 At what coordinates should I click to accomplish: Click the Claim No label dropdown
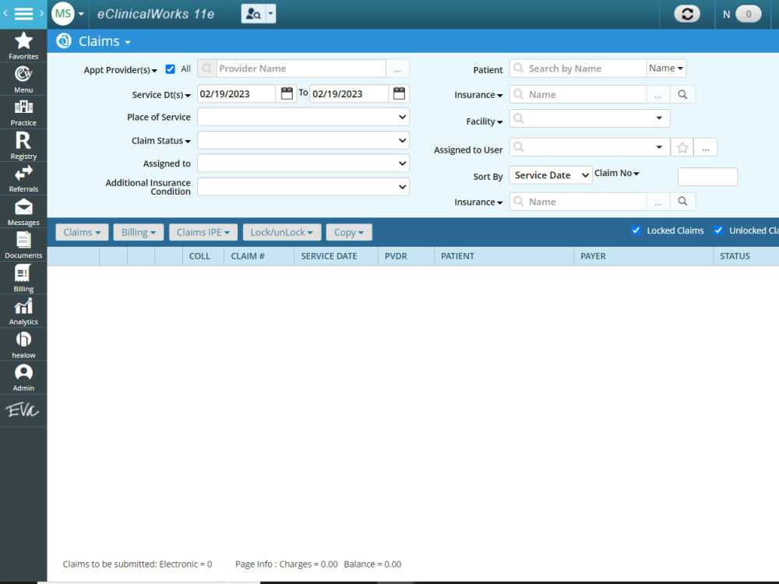tap(616, 173)
